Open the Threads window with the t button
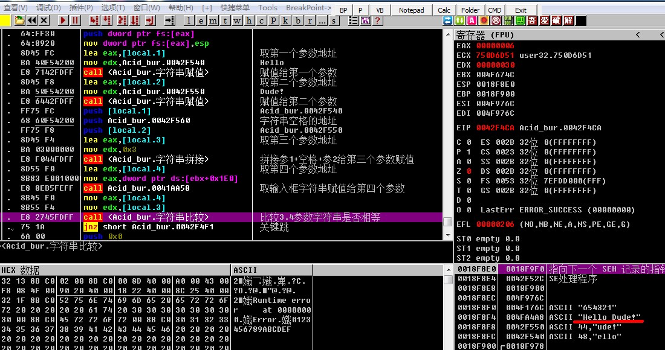Image resolution: width=665 pixels, height=350 pixels. (x=225, y=21)
